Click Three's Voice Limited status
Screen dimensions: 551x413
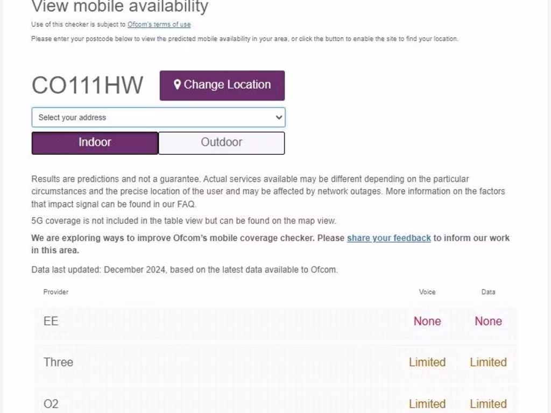427,362
